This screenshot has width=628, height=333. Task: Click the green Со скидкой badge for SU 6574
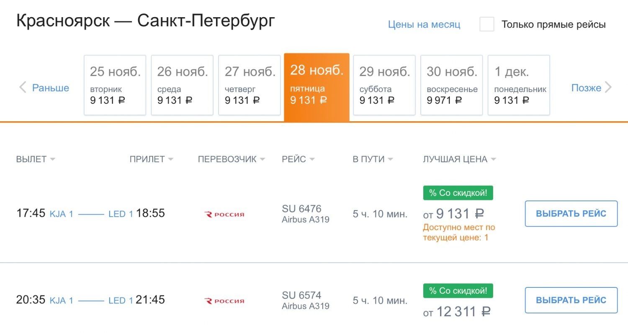(458, 291)
